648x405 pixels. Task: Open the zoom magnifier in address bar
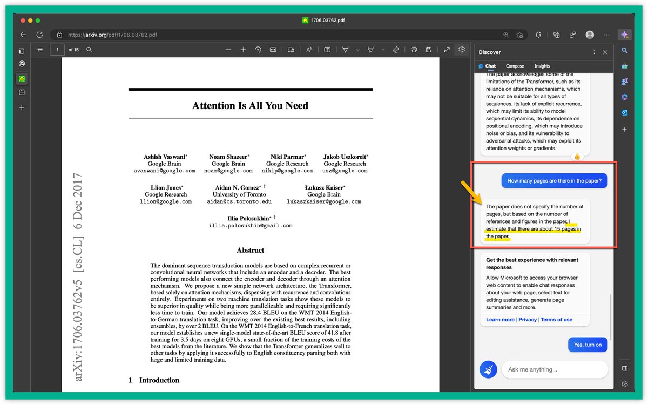pyautogui.click(x=506, y=35)
